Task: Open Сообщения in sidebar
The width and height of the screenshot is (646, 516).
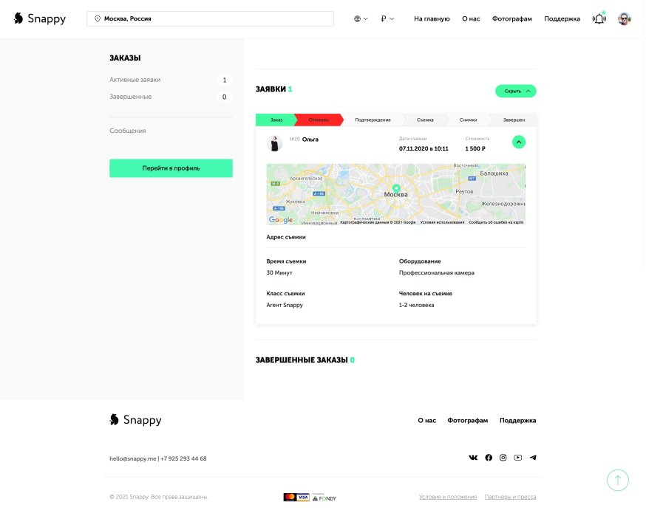Action: click(x=128, y=131)
